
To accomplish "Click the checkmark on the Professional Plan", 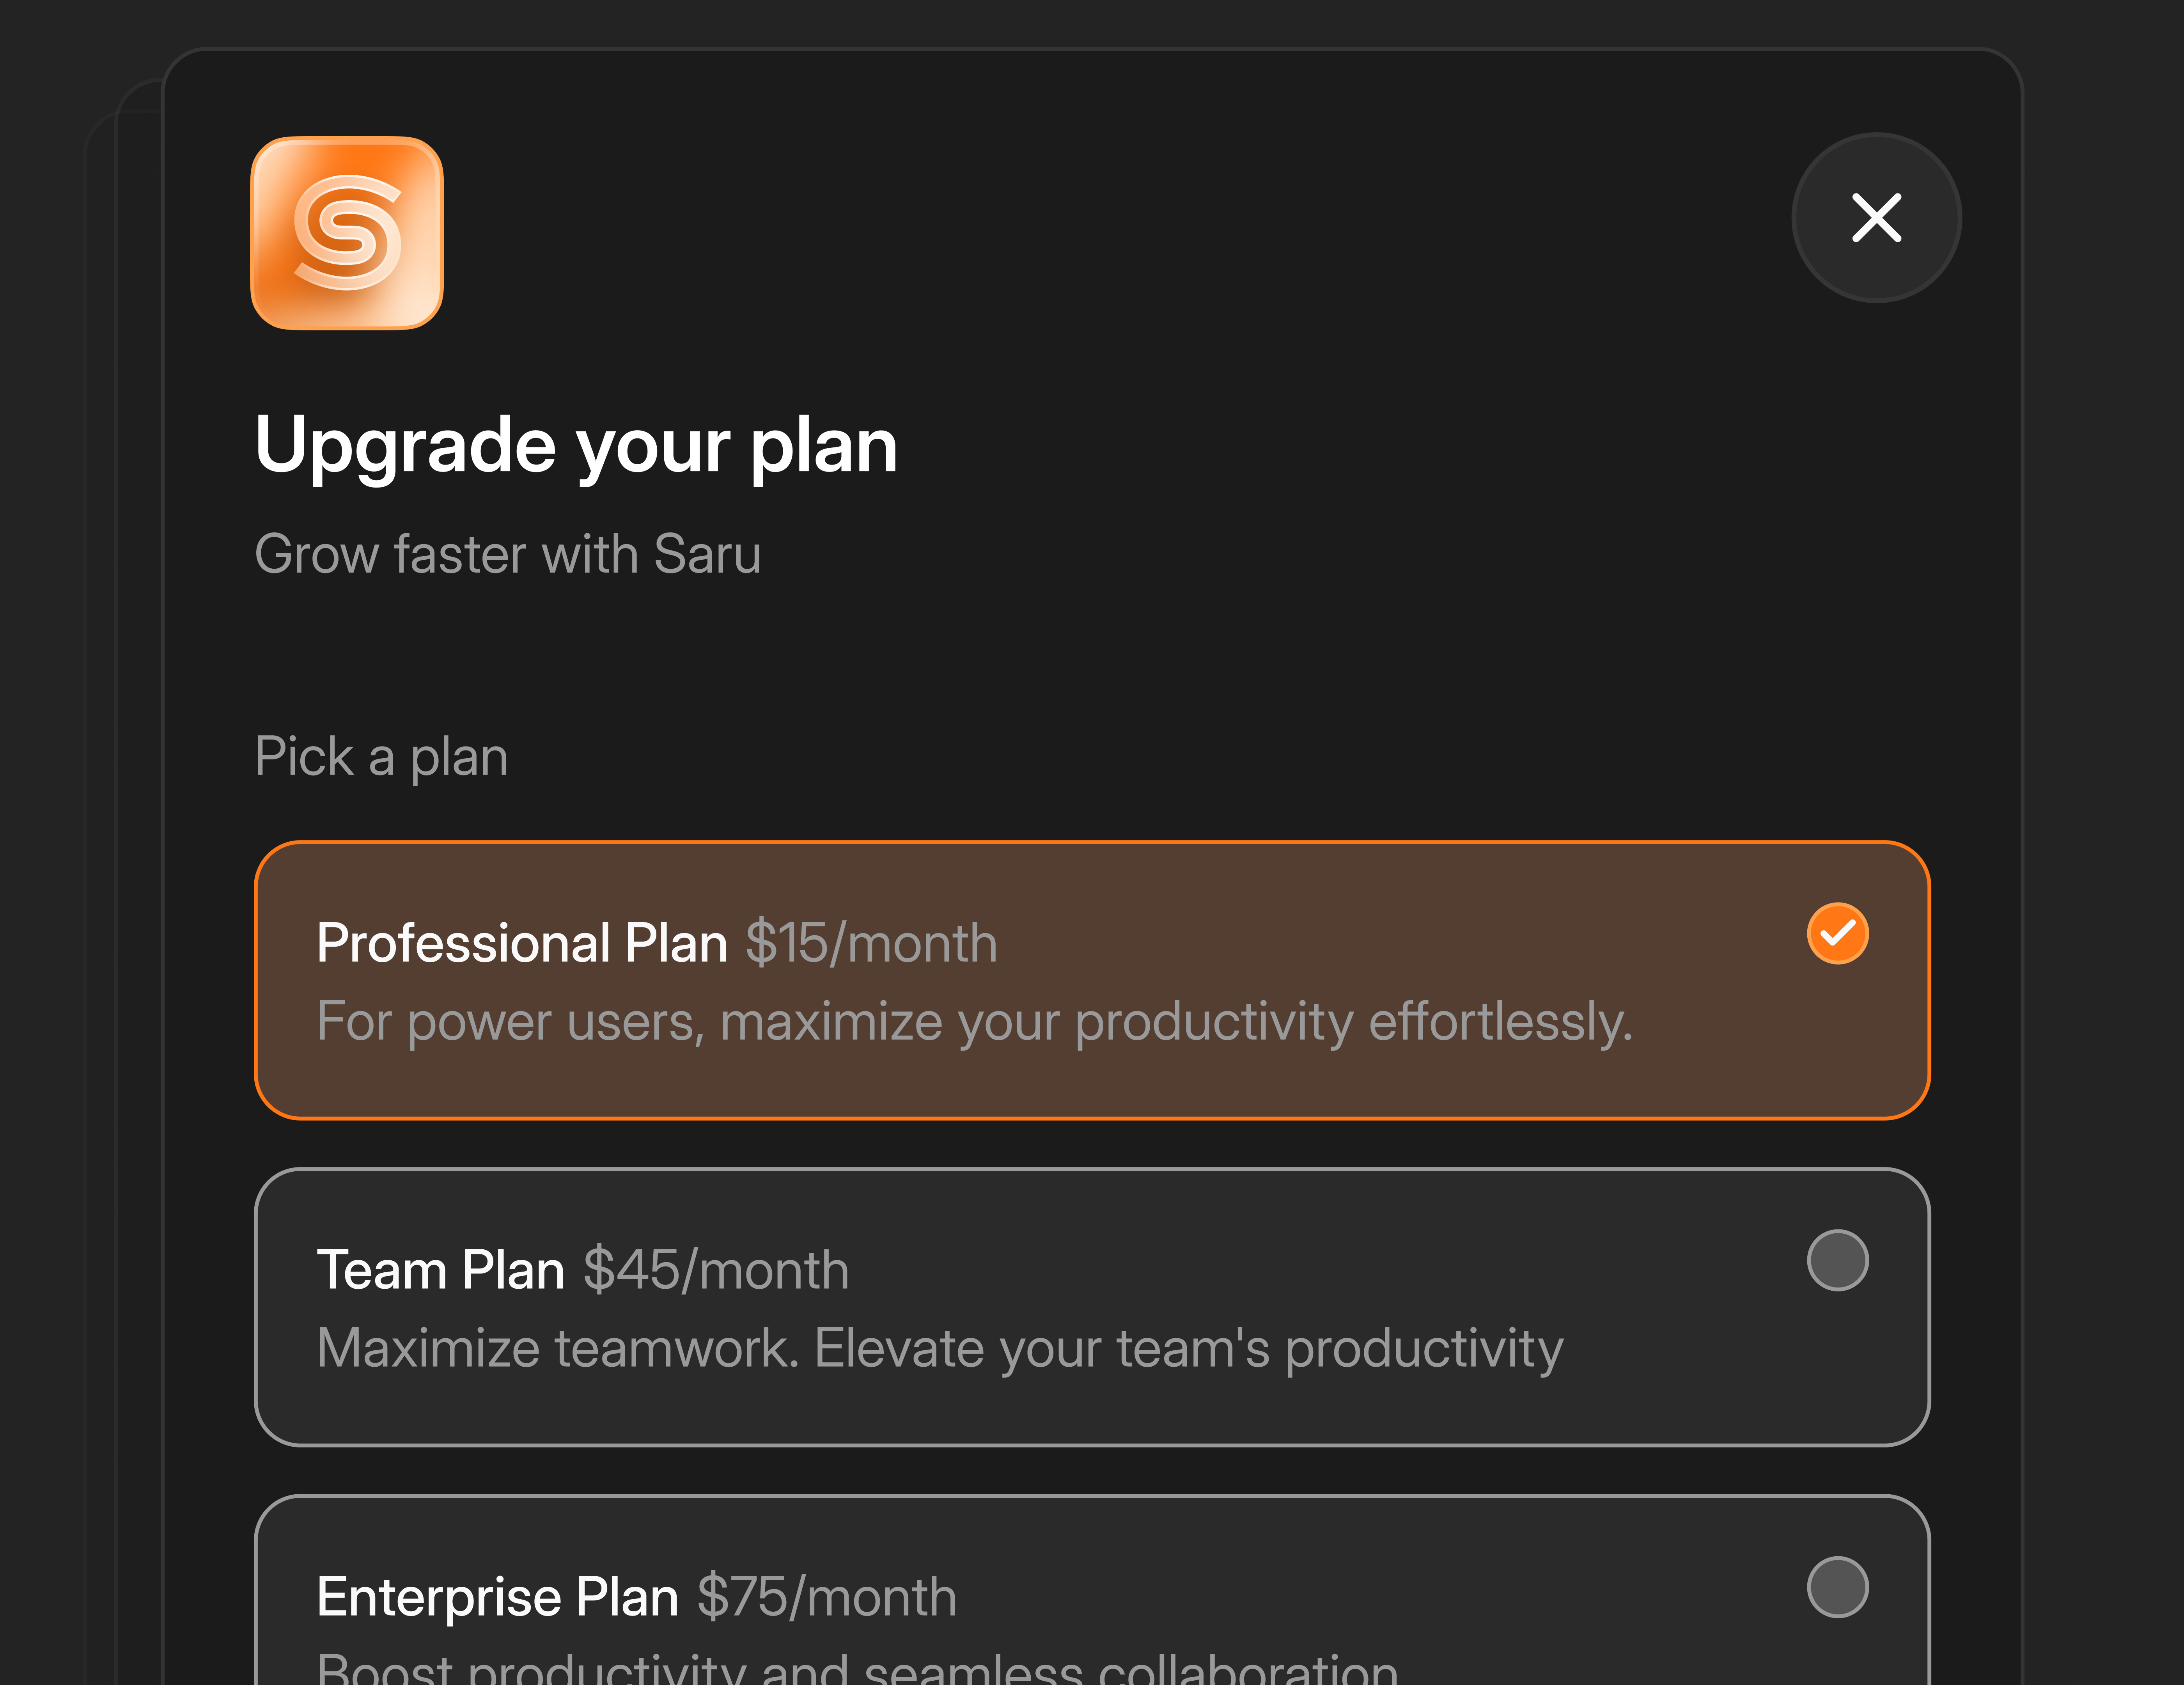I will coord(1838,932).
